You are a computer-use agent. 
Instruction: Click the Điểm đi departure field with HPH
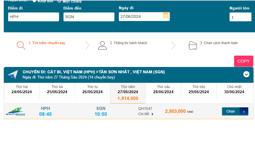34,17
